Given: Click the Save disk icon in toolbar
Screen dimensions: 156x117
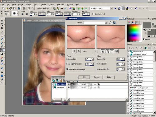Looking at the screenshot, I should (x=19, y=8).
